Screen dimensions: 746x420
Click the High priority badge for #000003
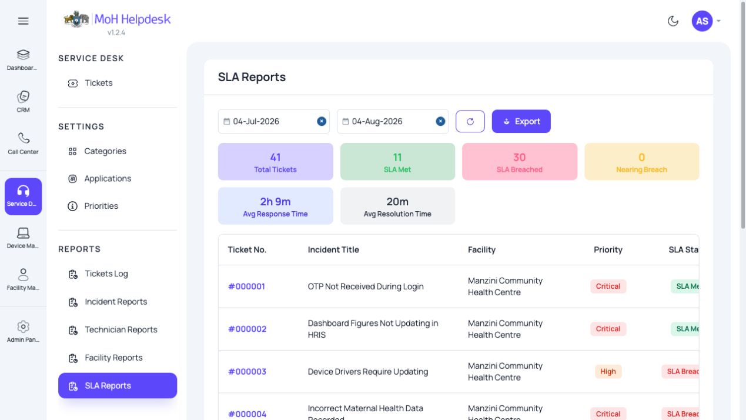pos(608,372)
